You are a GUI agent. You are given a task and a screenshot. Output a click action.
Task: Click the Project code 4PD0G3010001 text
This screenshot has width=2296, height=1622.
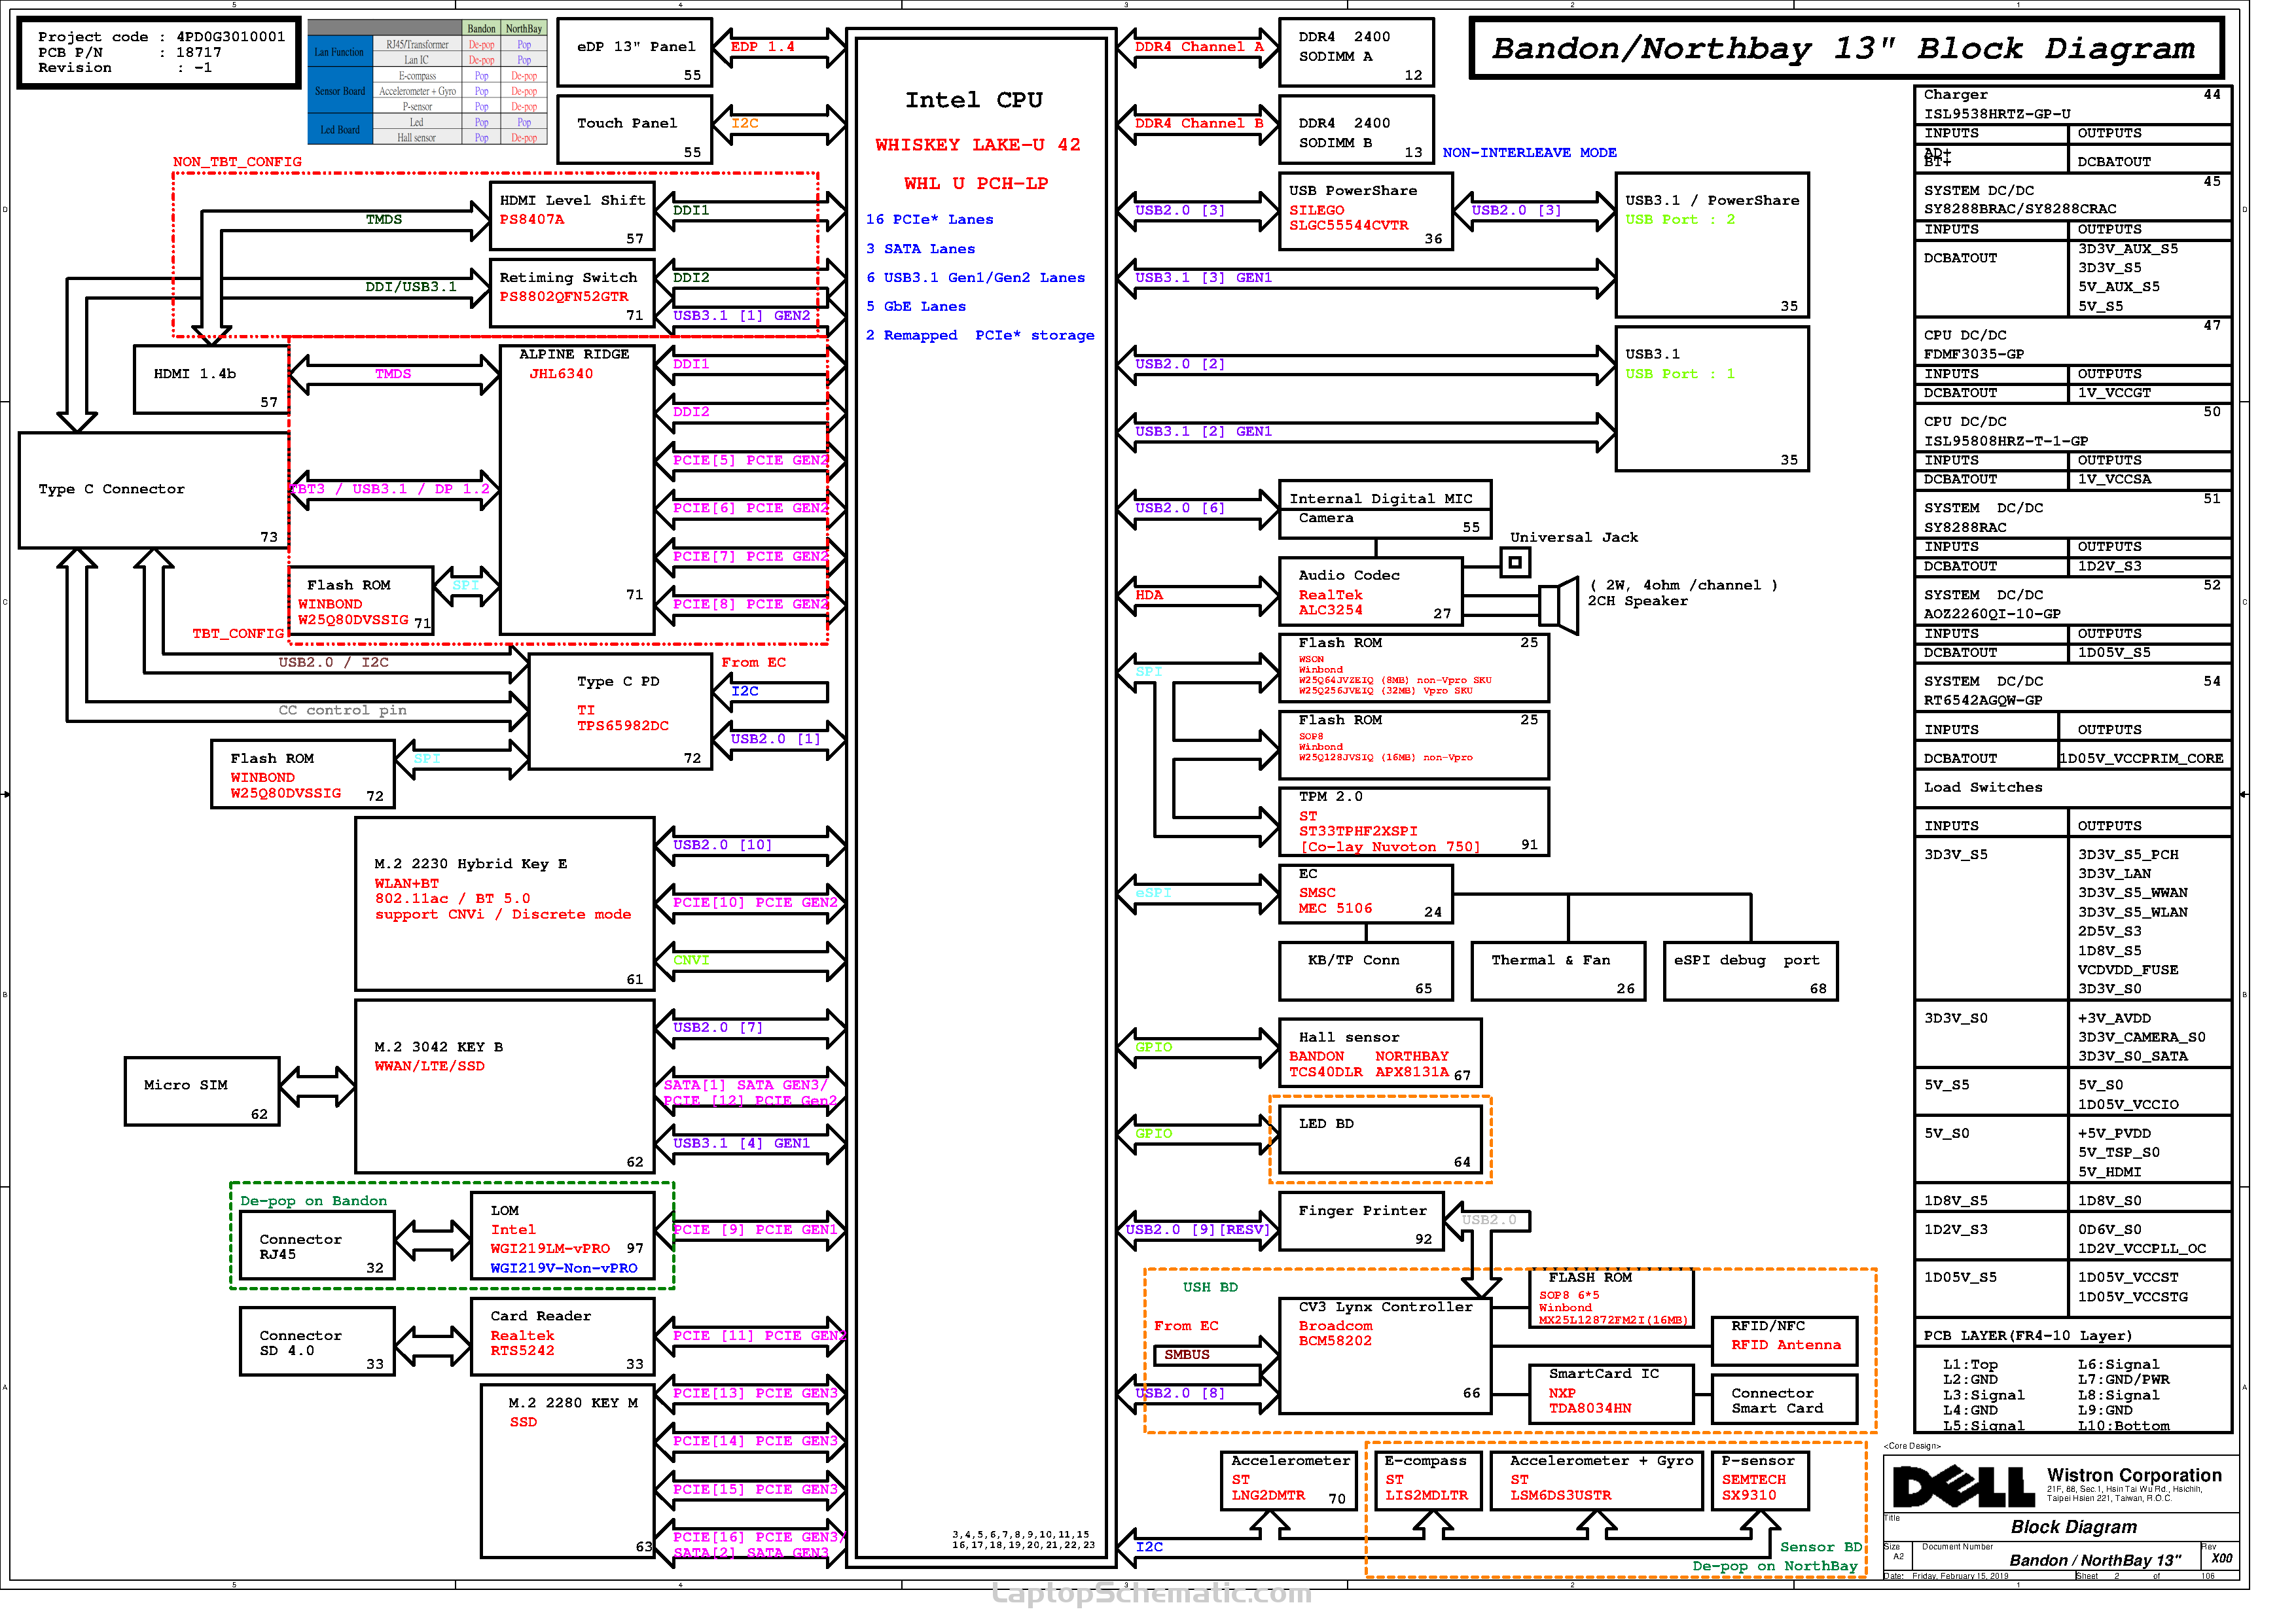[162, 37]
